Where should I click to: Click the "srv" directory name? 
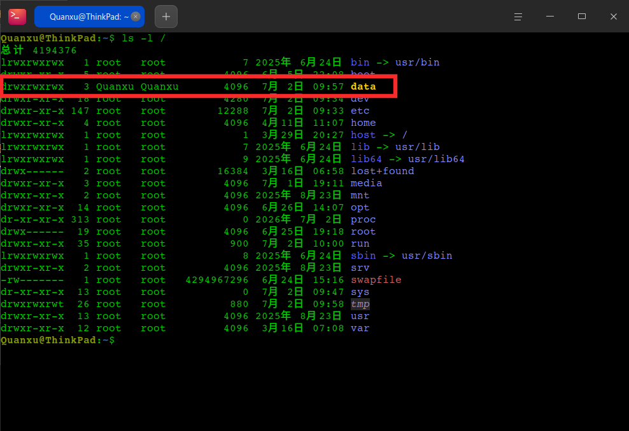(360, 268)
